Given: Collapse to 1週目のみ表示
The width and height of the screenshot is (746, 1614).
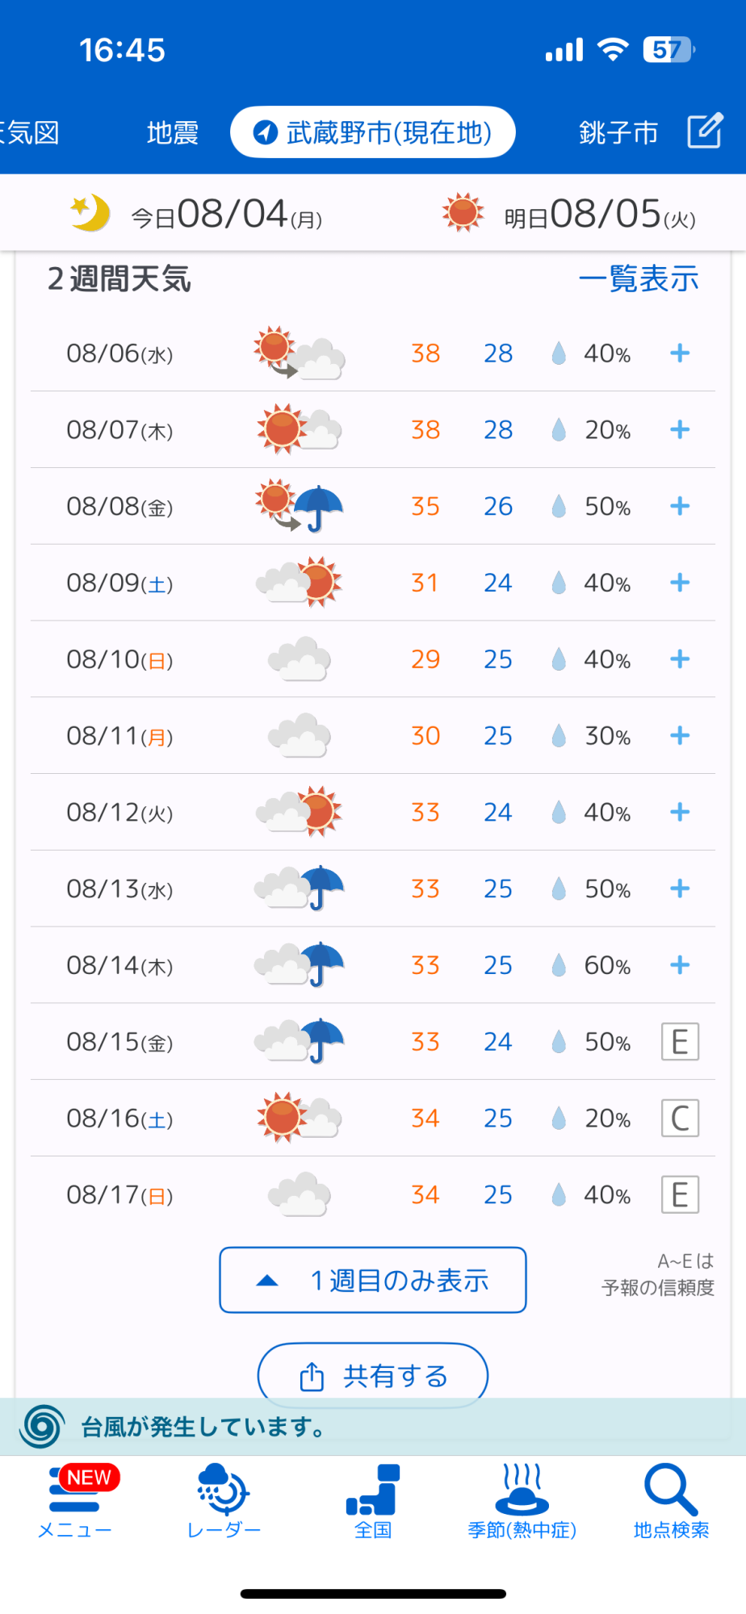Looking at the screenshot, I should tap(373, 1280).
